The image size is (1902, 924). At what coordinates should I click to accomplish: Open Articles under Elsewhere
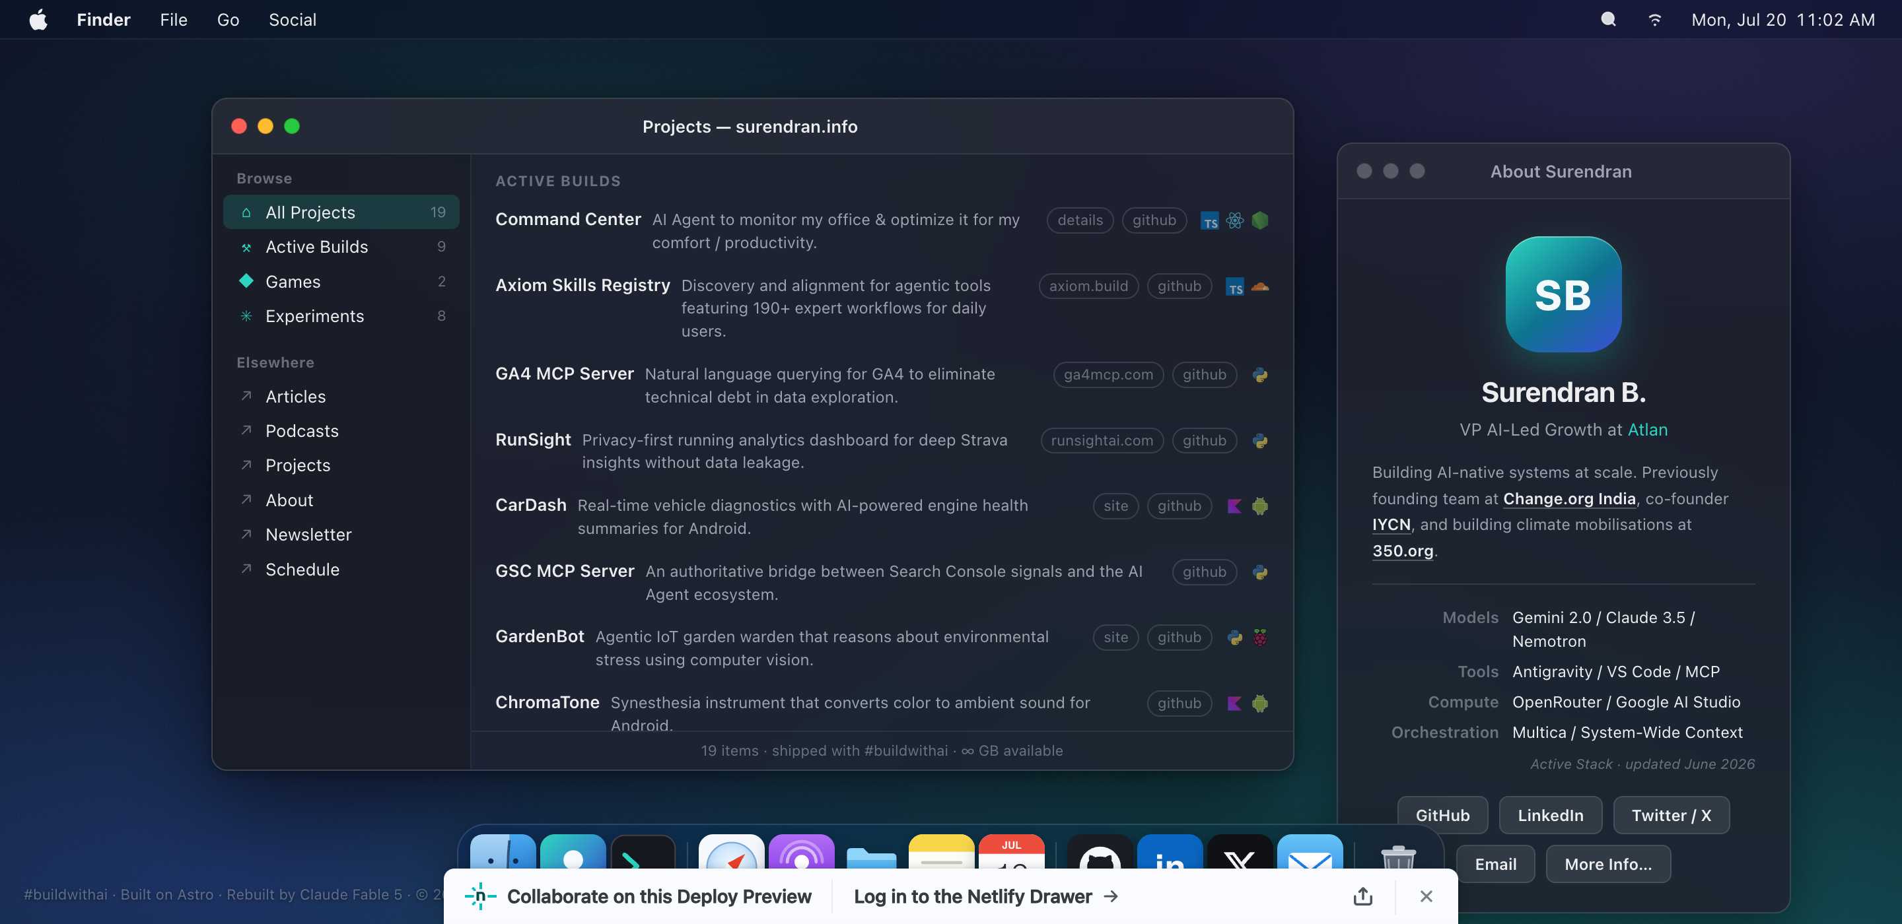pyautogui.click(x=341, y=396)
